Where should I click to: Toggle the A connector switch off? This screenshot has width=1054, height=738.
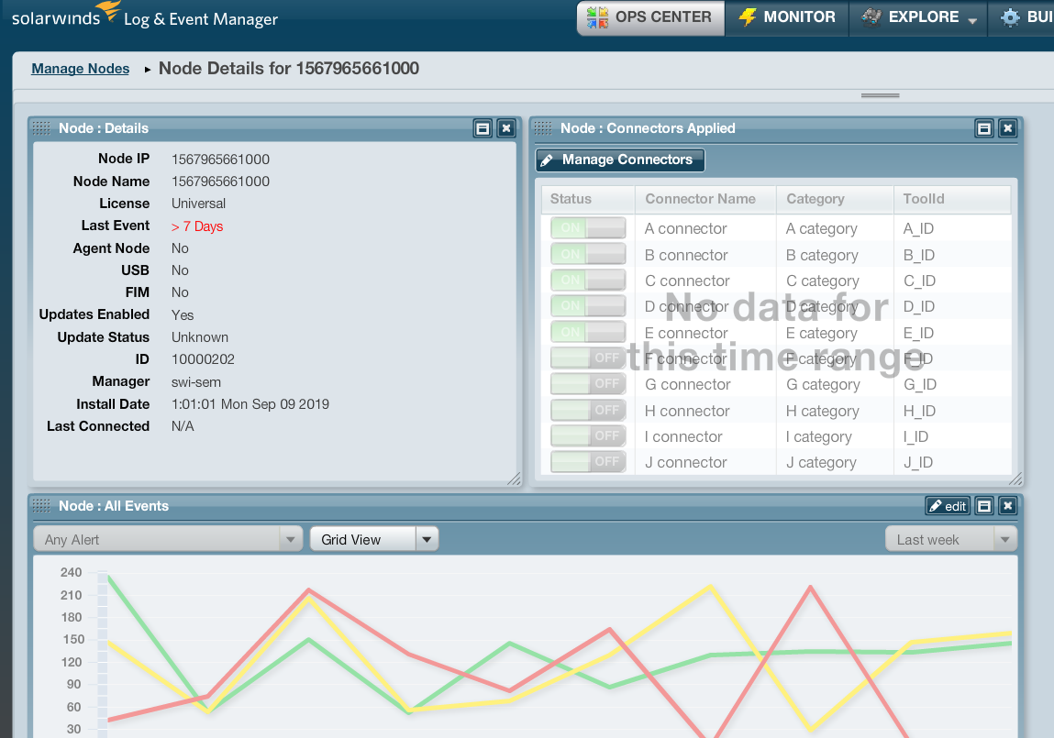588,228
